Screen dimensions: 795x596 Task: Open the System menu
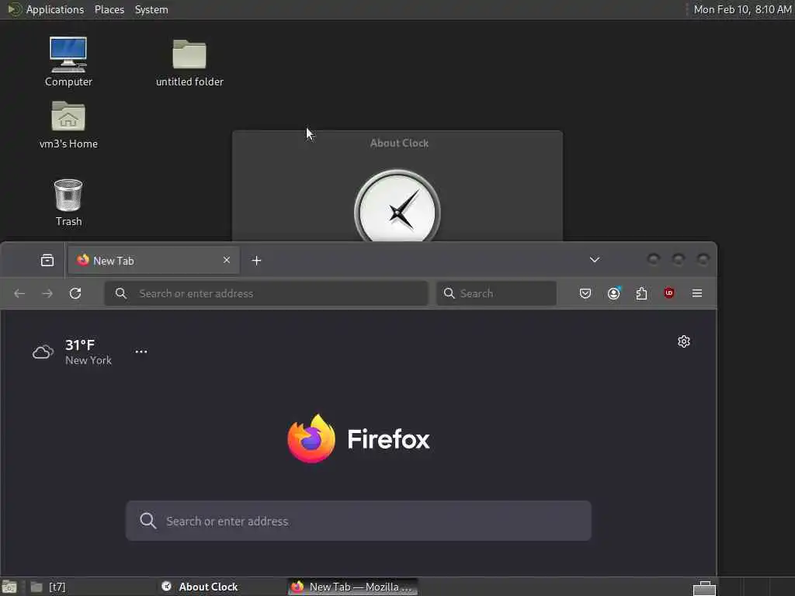(x=151, y=9)
